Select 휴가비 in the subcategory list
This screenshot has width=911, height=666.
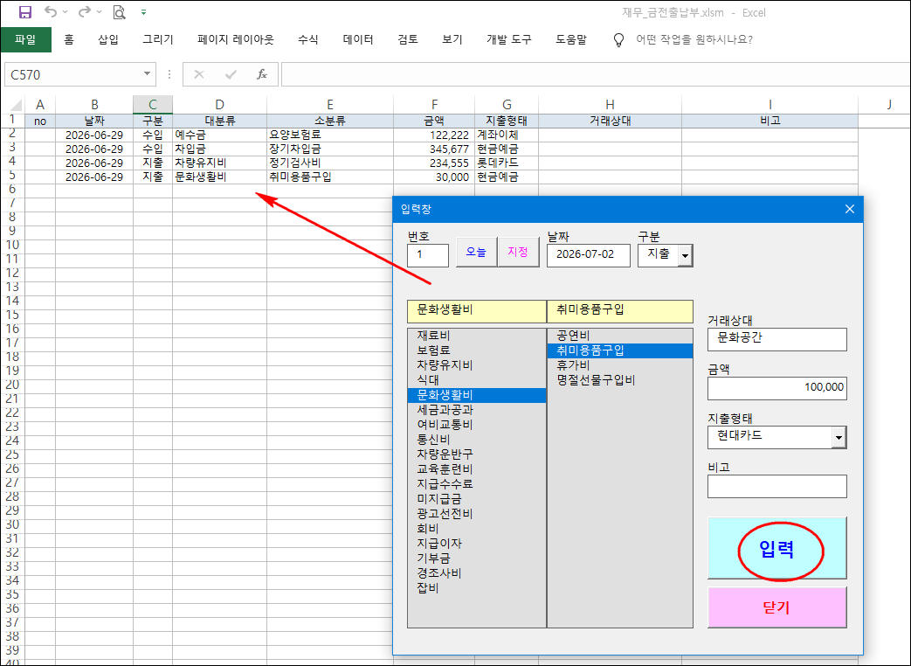coord(620,365)
